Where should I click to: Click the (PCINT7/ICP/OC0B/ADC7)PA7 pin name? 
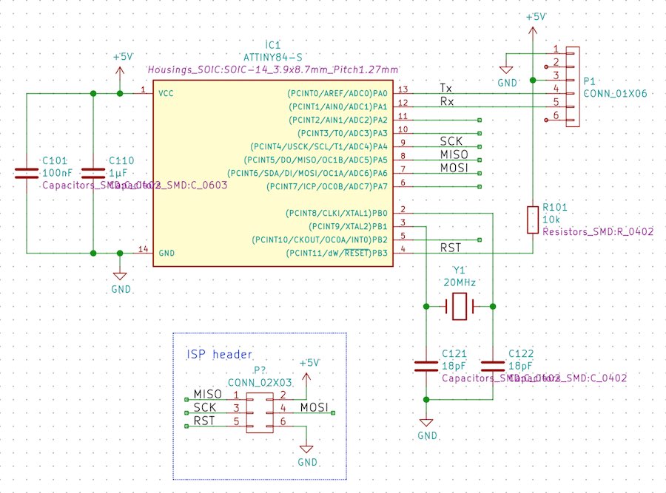click(327, 187)
